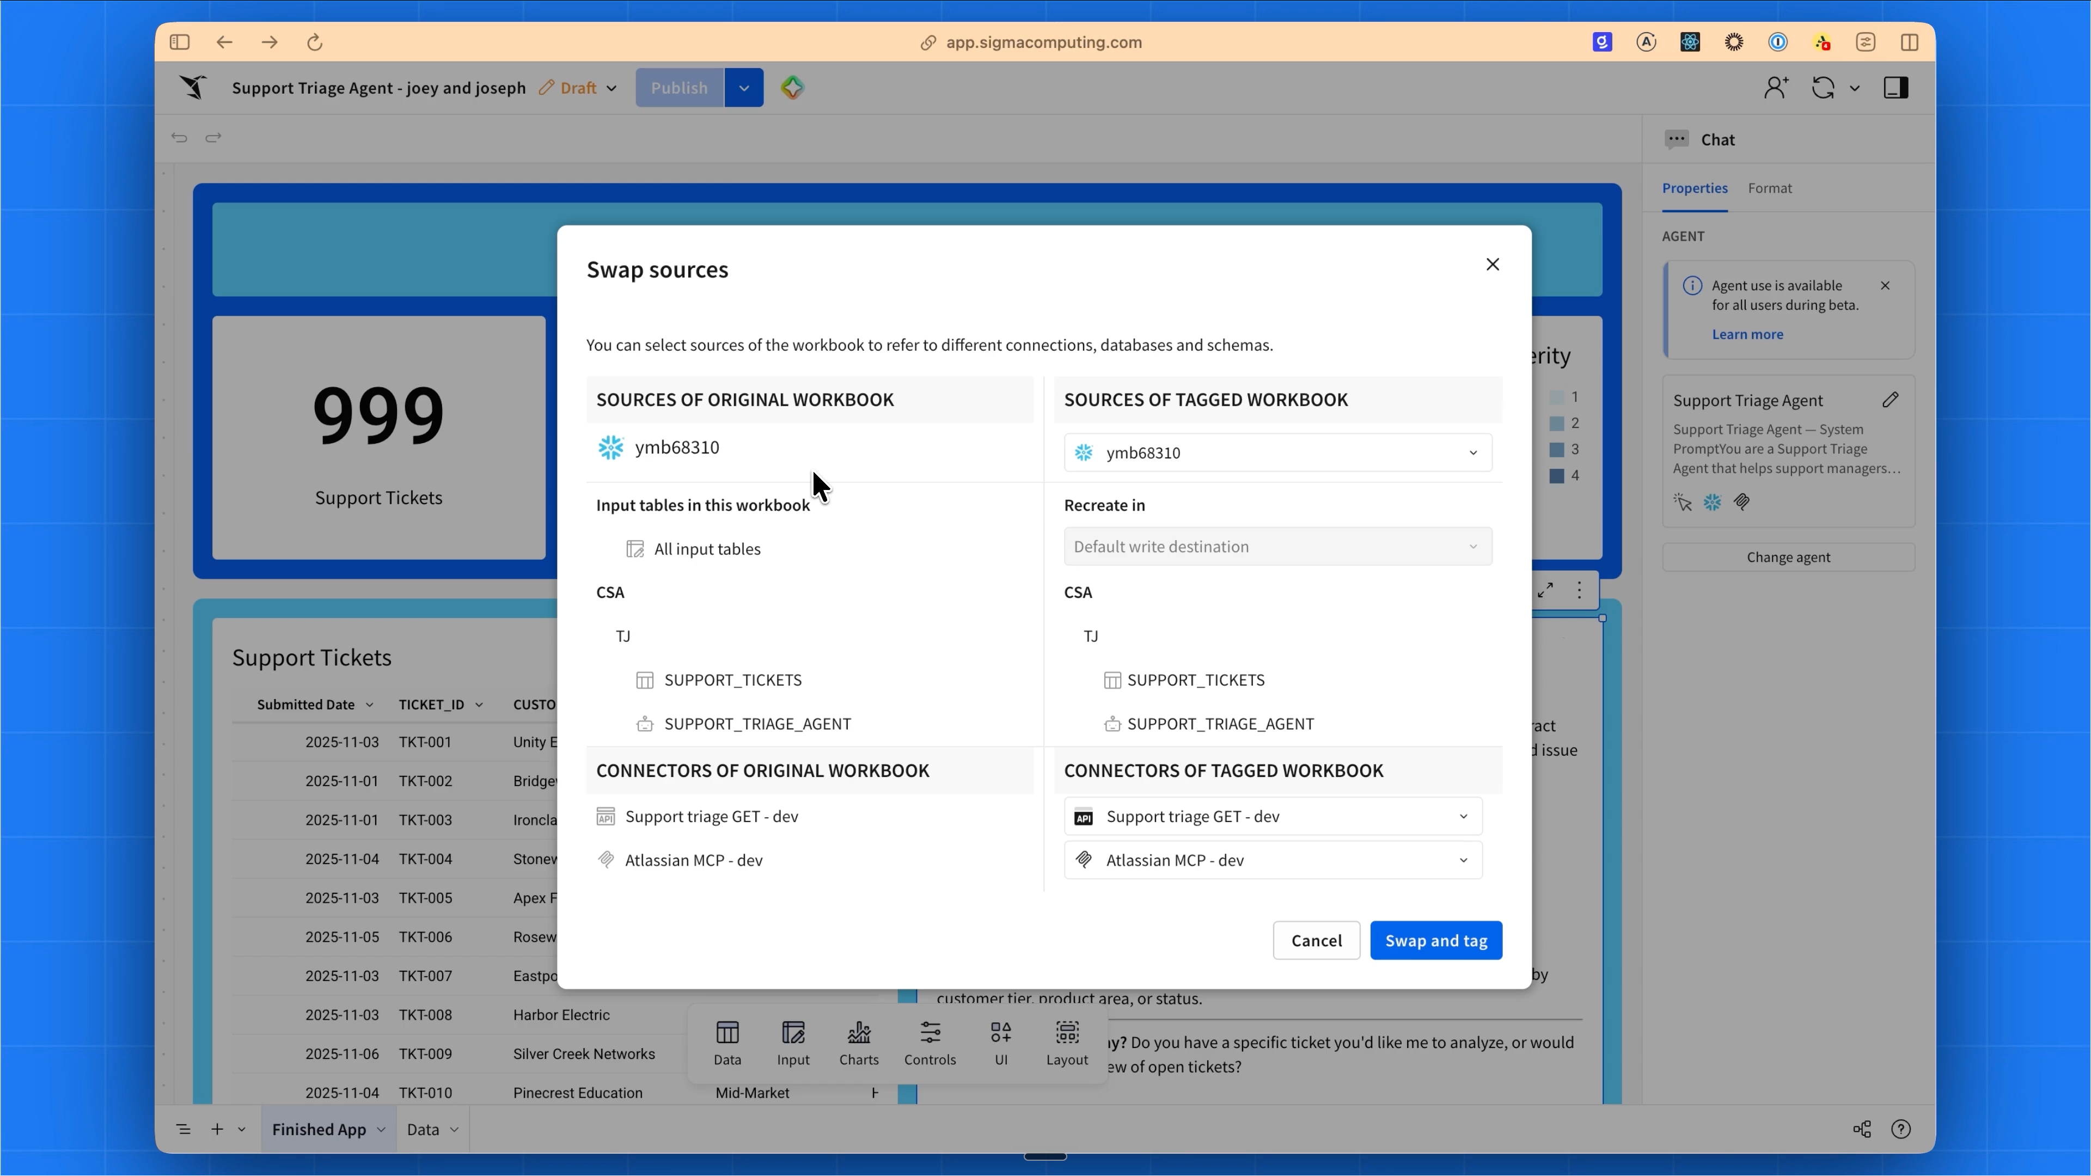The image size is (2091, 1176).
Task: Open the Charts element menu
Action: [859, 1043]
